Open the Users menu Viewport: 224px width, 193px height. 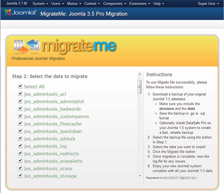point(57,4)
